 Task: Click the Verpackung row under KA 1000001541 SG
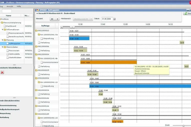[47, 38]
